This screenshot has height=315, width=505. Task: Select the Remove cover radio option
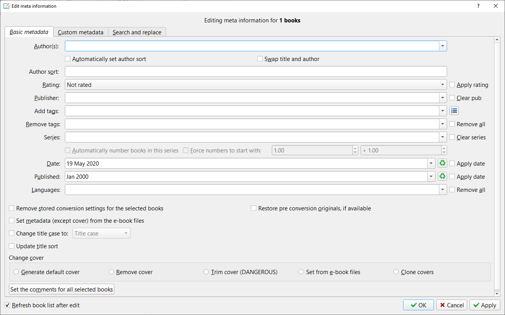tap(111, 272)
